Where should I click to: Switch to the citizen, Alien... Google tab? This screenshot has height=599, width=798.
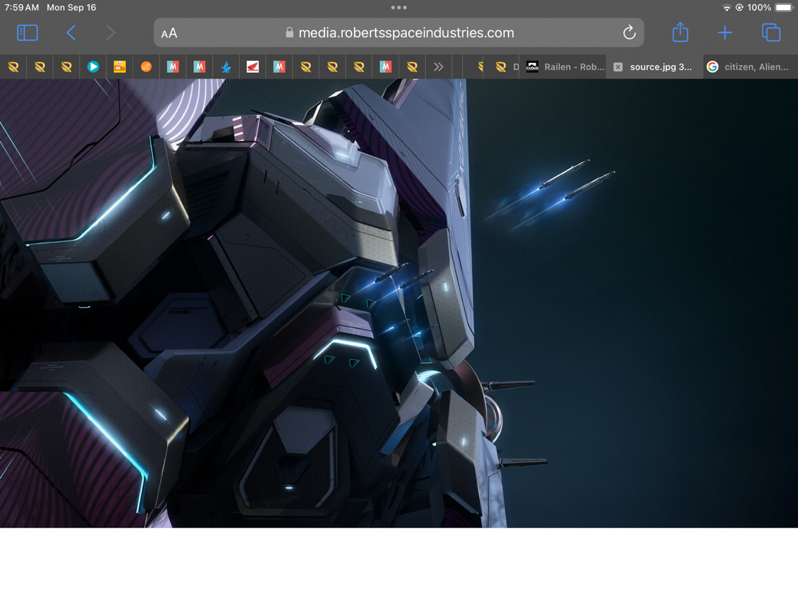tap(750, 67)
